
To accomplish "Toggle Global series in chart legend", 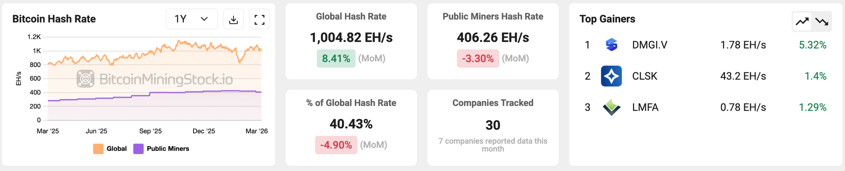I will (x=116, y=149).
